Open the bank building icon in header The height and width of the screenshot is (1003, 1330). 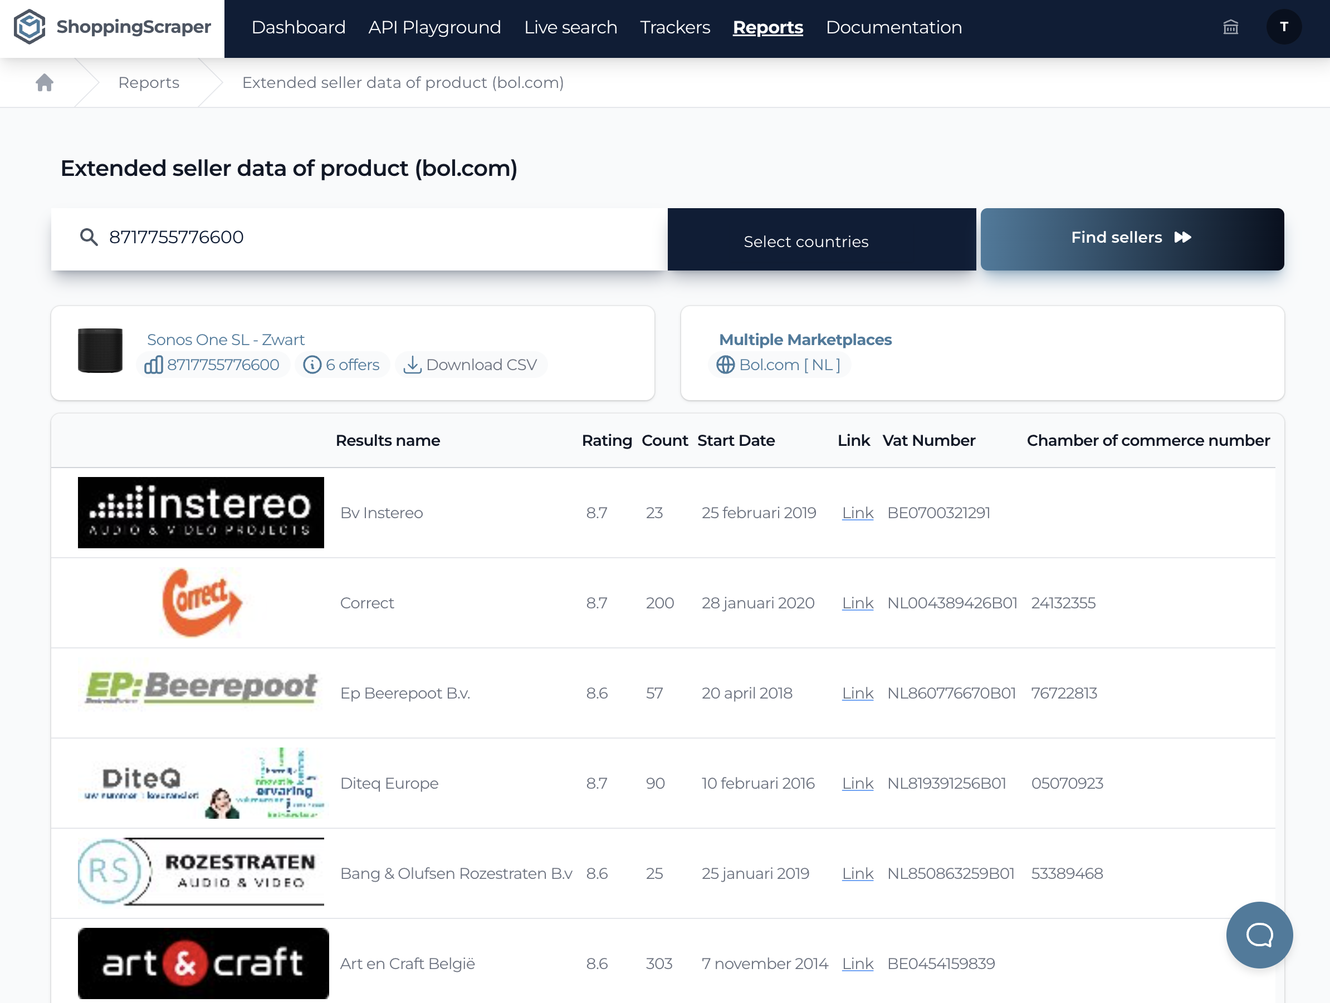coord(1230,27)
